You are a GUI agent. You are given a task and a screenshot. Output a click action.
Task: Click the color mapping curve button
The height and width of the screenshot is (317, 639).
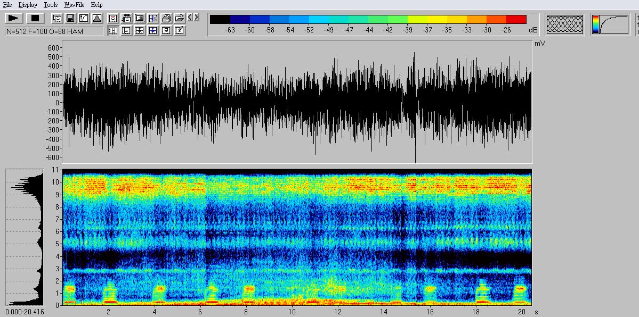coord(609,24)
